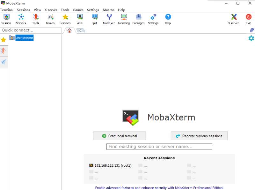Open a new tab with plus tab
255x190 pixels.
click(81, 30)
